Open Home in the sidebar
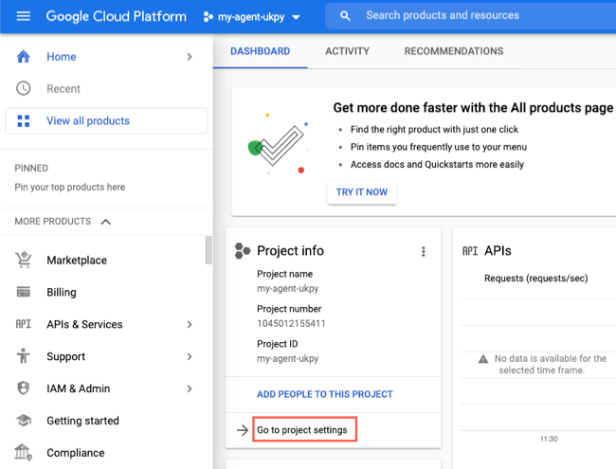This screenshot has width=616, height=469. (62, 57)
